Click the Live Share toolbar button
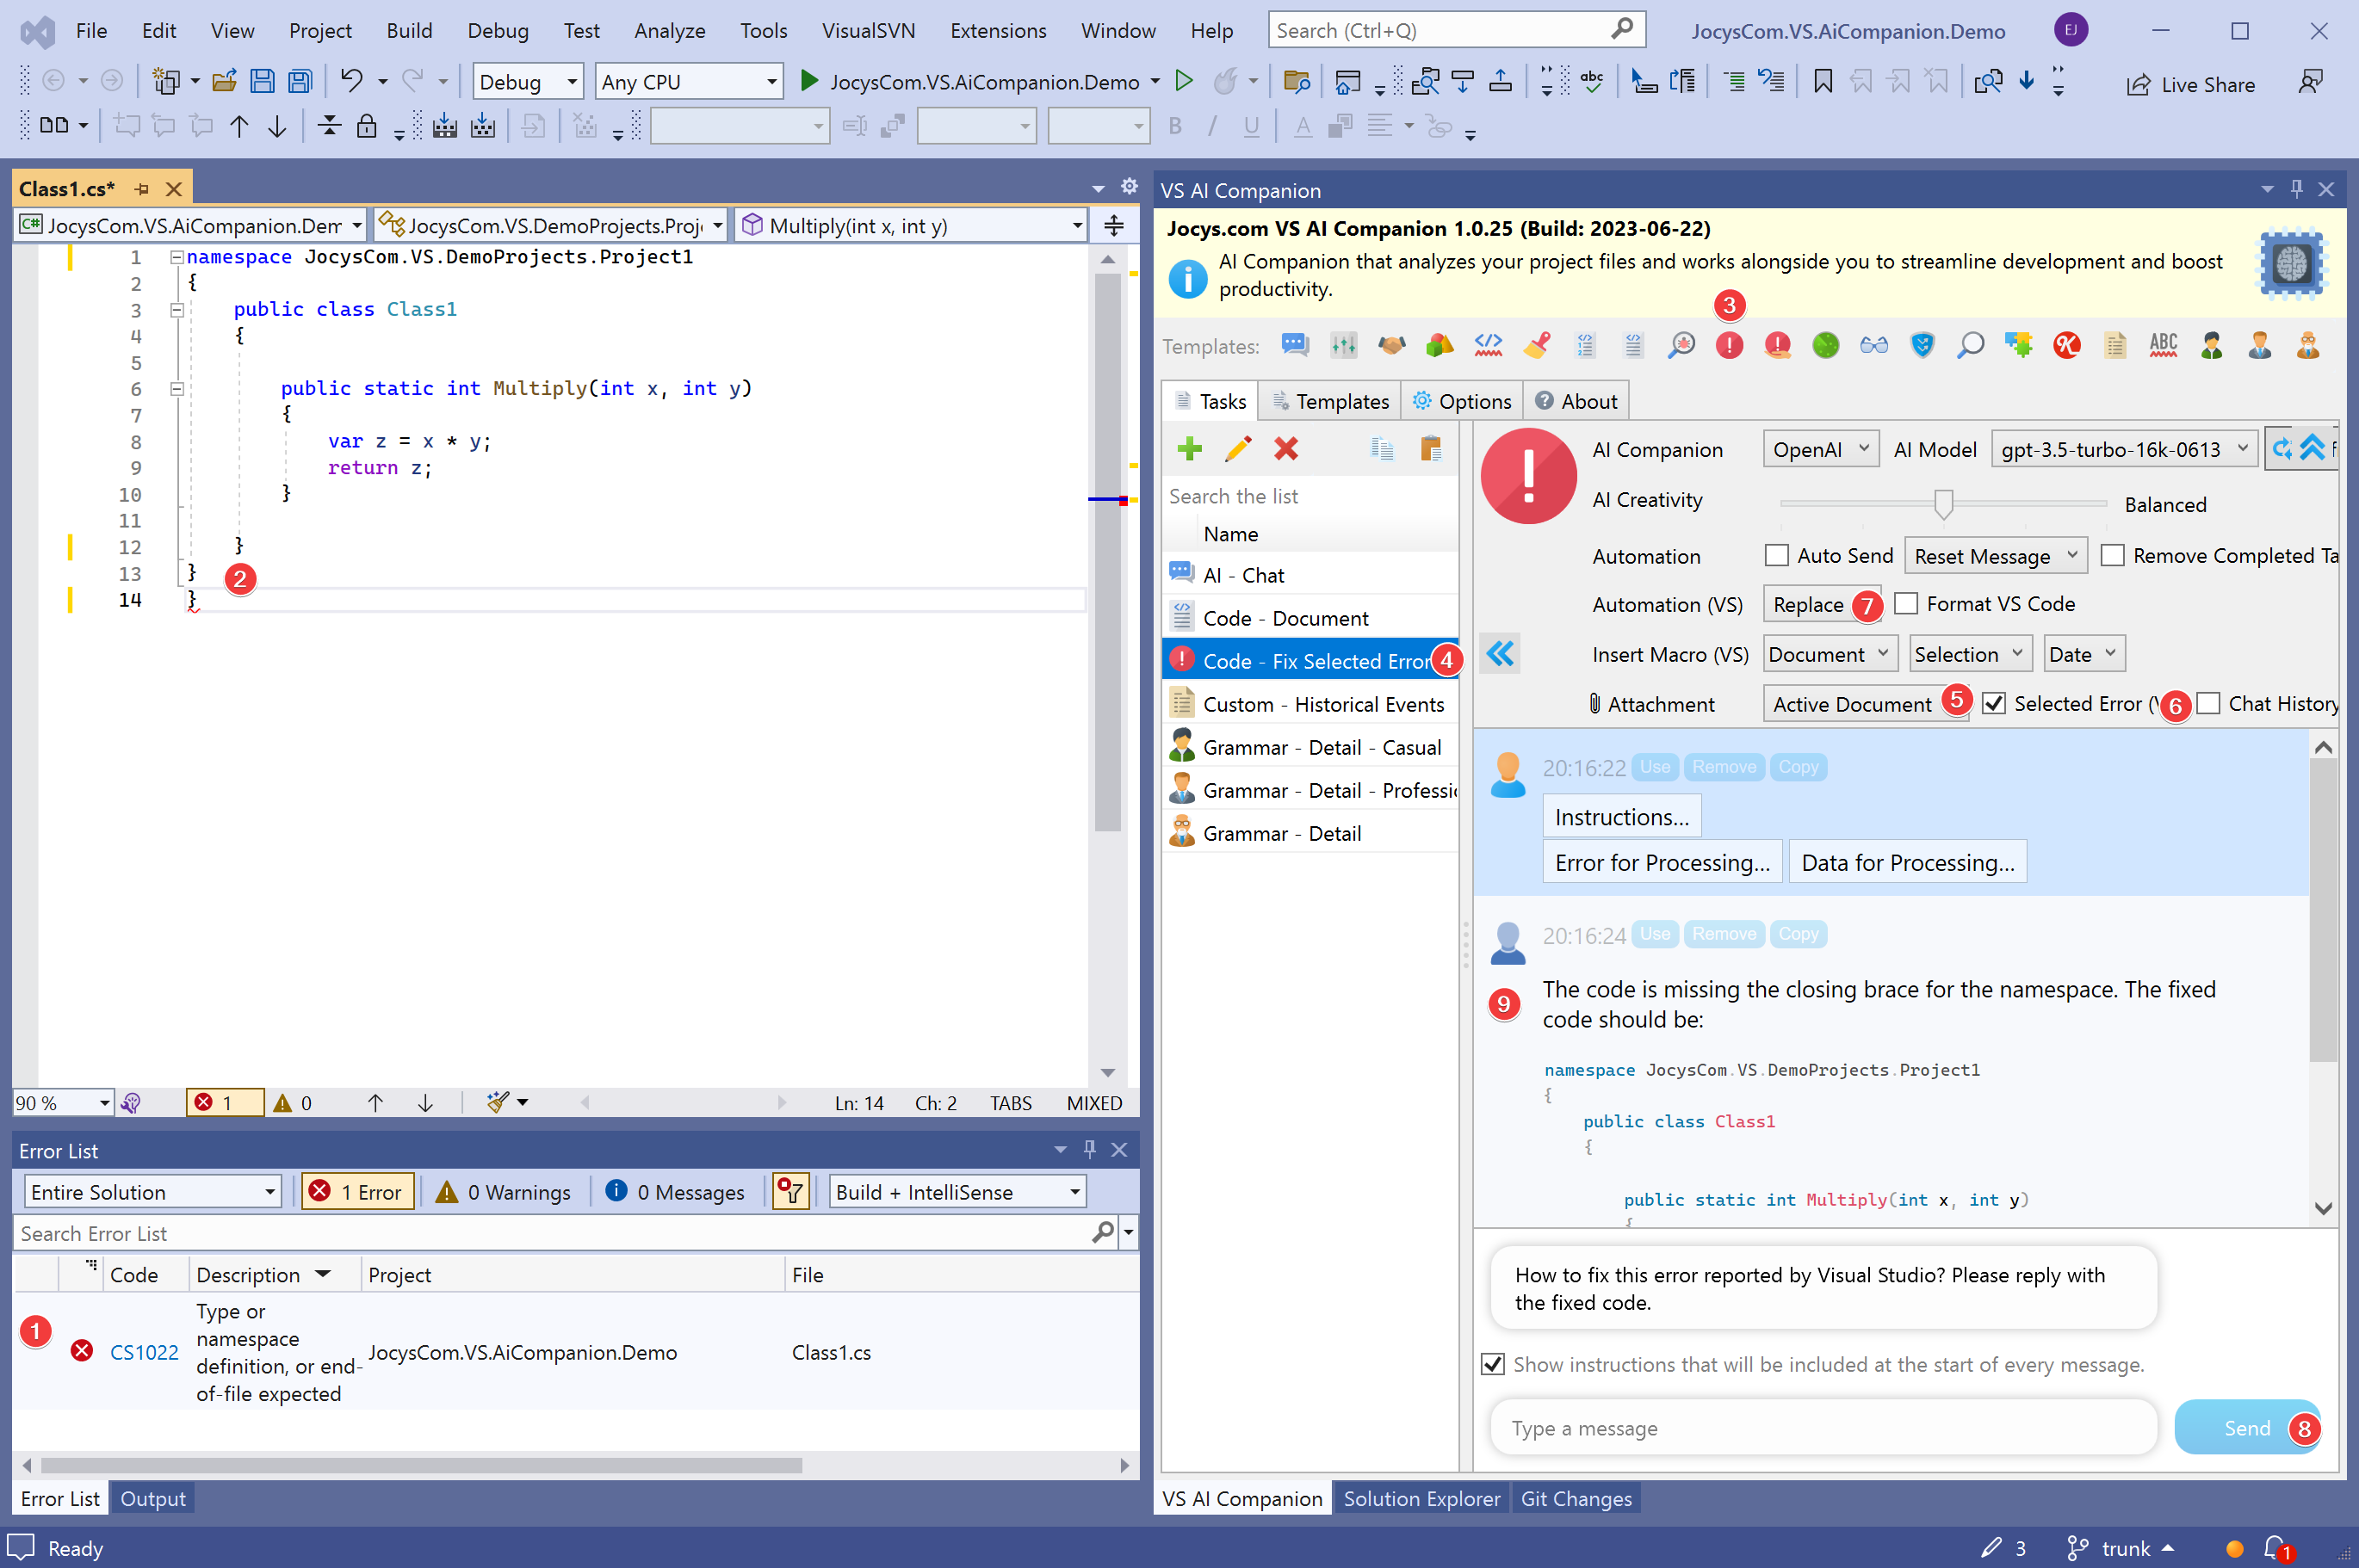The height and width of the screenshot is (1568, 2359). pyautogui.click(x=2191, y=85)
